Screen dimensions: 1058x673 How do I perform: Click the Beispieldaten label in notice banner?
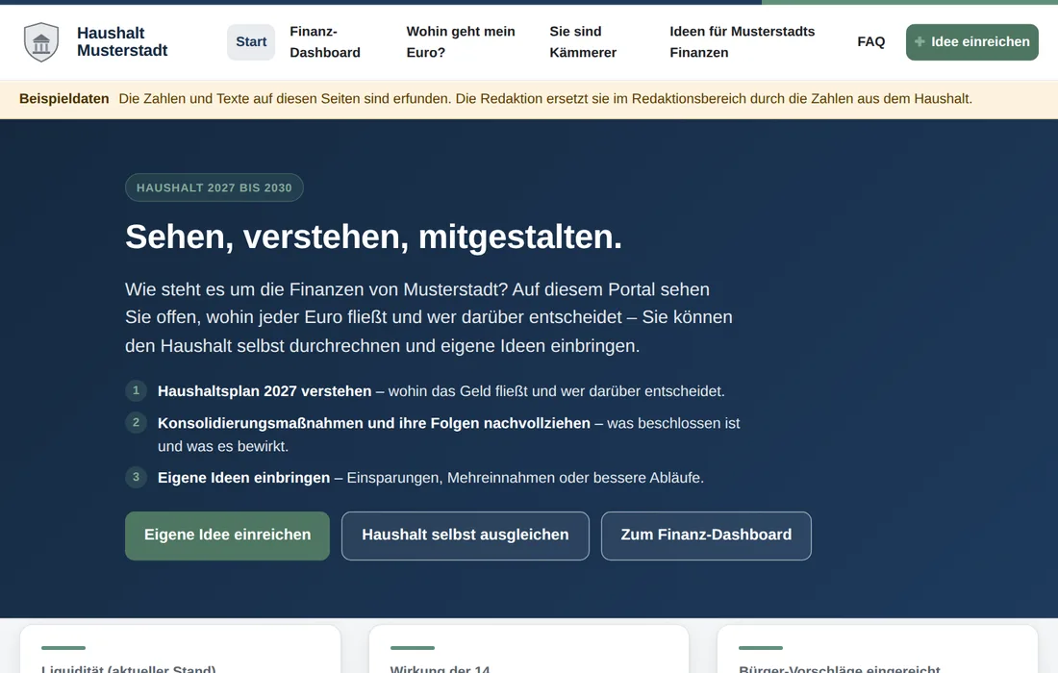click(x=64, y=98)
